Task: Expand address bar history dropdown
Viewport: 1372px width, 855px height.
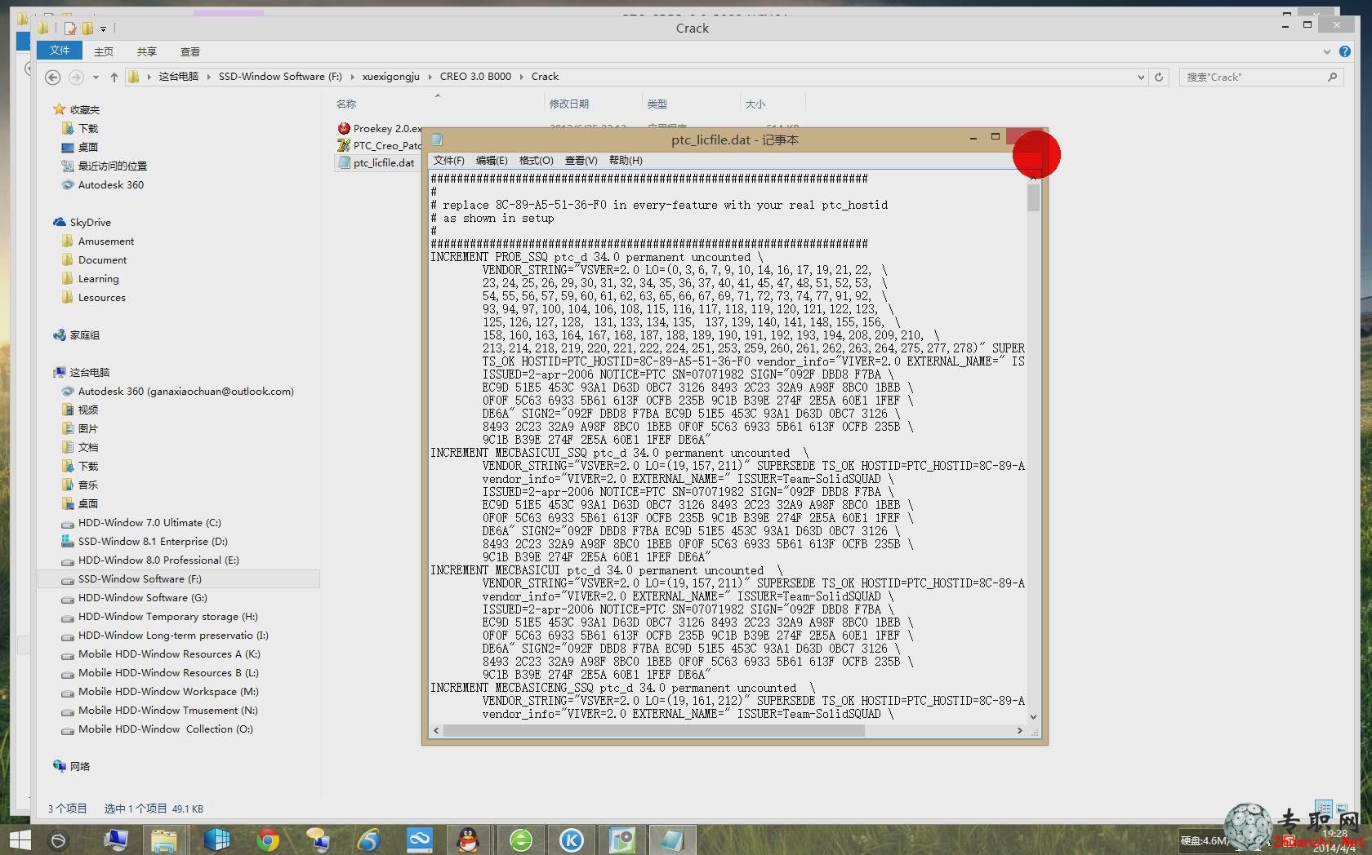Action: pos(1141,77)
